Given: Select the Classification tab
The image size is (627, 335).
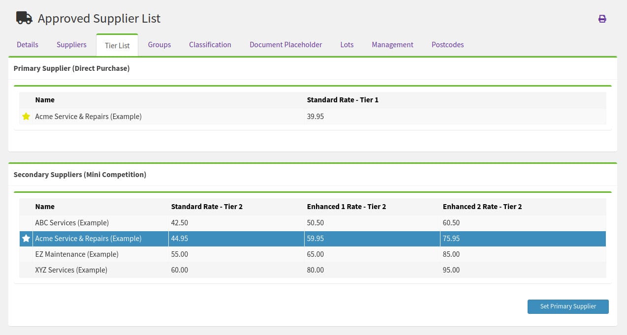Looking at the screenshot, I should (210, 44).
